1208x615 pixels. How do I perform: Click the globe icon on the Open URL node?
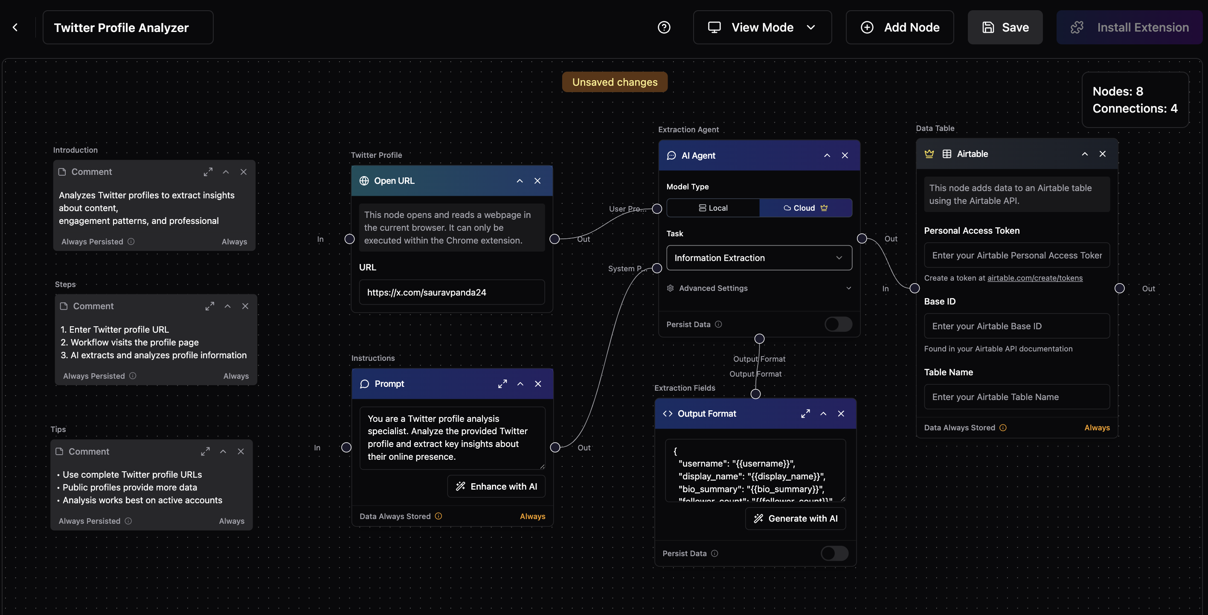[x=363, y=180]
